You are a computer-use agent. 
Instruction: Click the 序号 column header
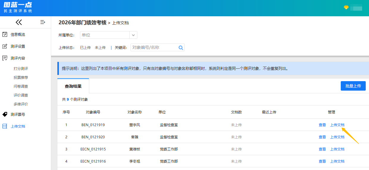click(66, 112)
